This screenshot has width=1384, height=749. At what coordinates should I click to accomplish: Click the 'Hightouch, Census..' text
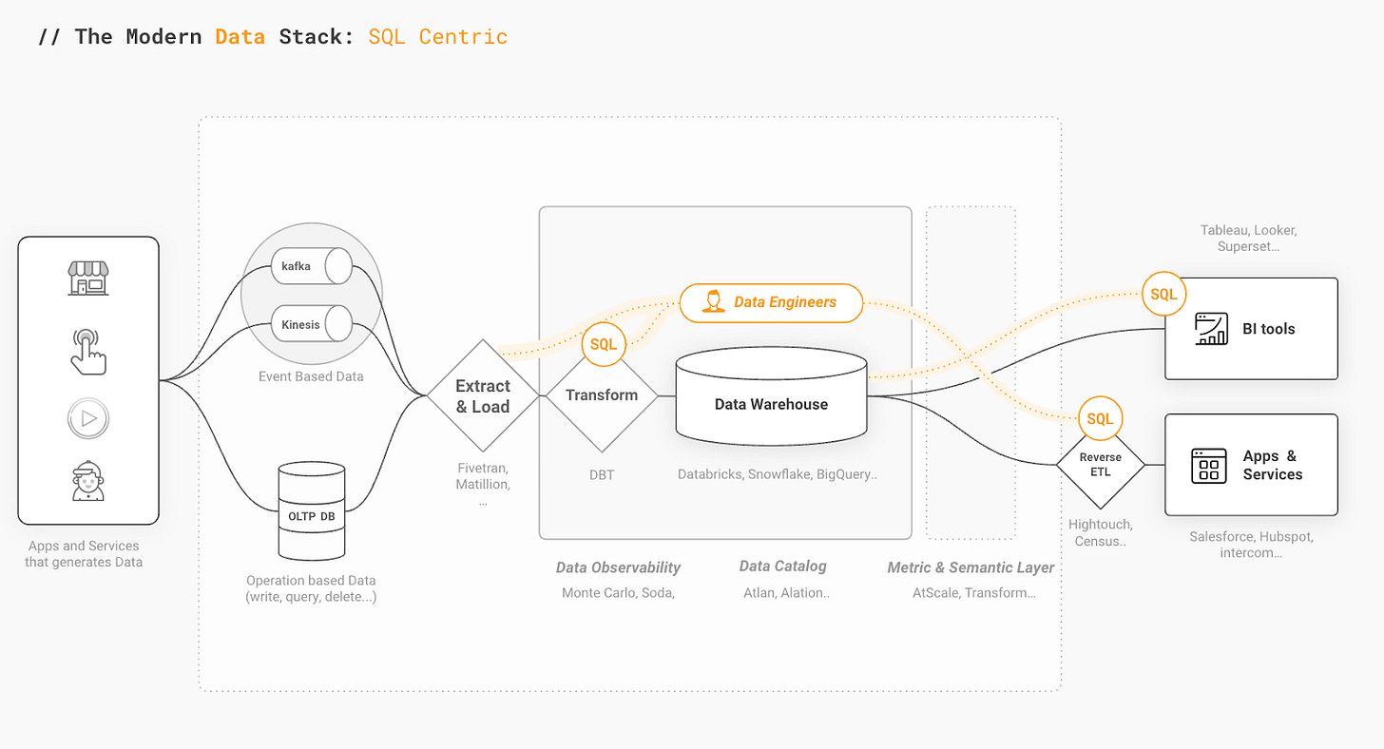coord(1101,532)
